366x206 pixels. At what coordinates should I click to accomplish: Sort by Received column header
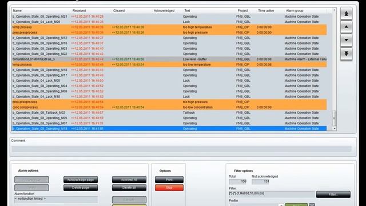79,10
